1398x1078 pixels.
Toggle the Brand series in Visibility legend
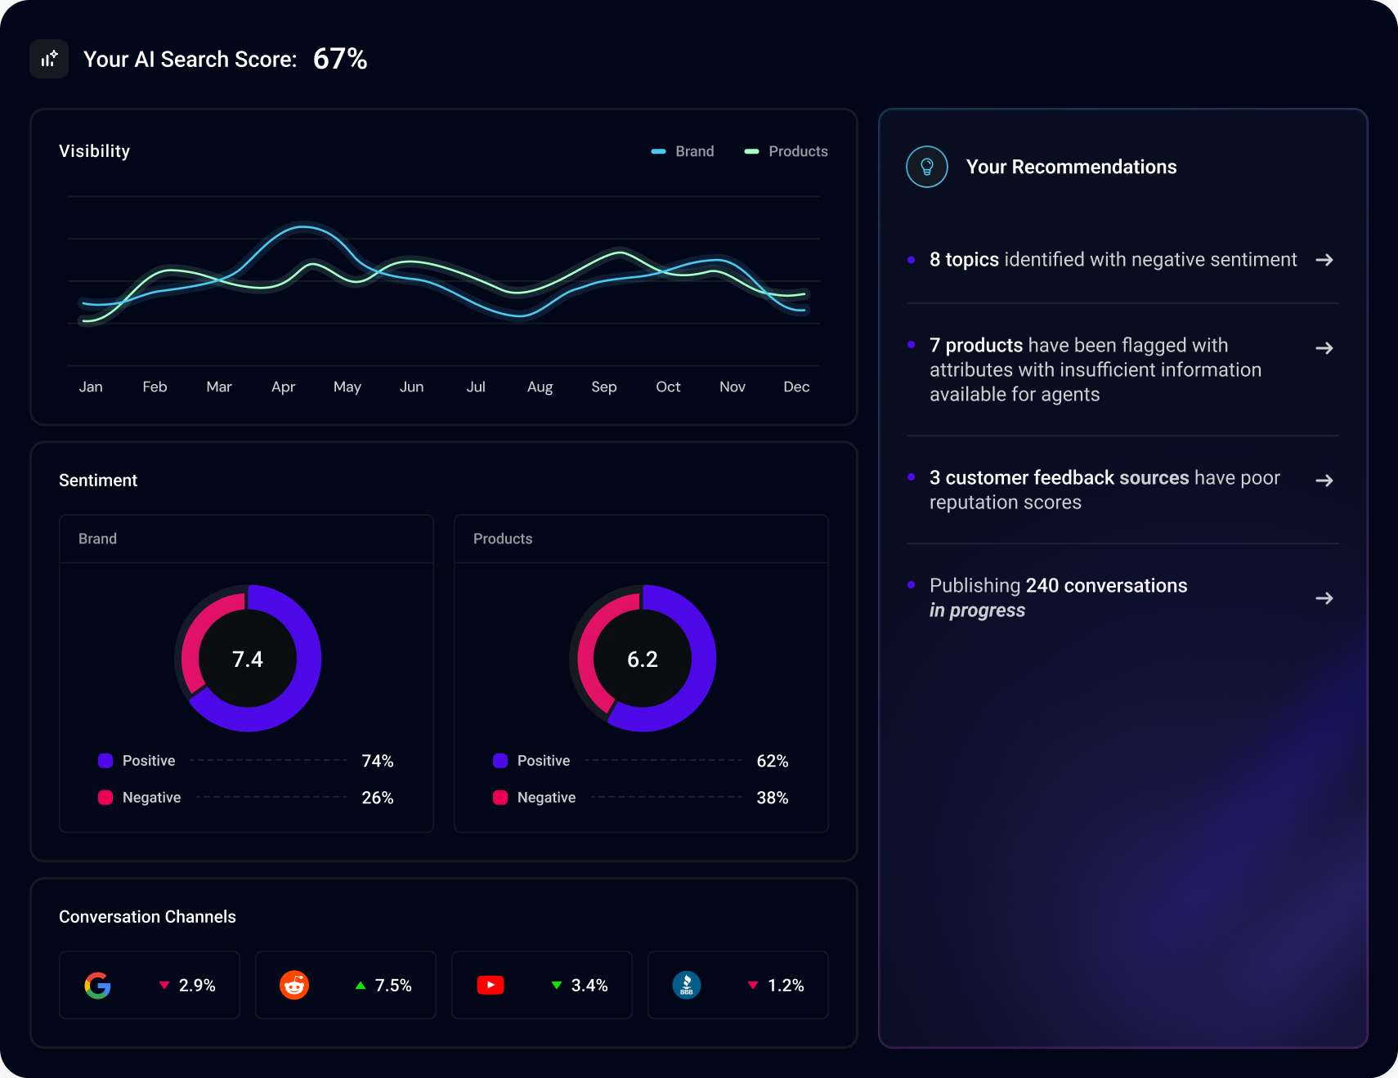point(683,151)
